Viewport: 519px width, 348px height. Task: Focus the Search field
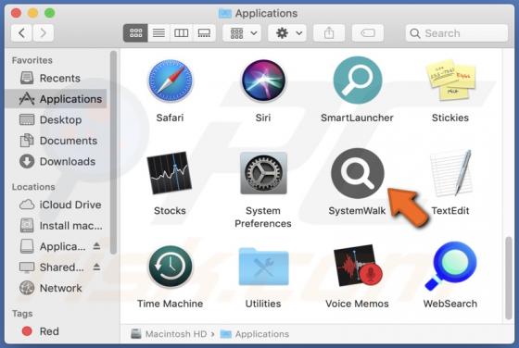[457, 33]
